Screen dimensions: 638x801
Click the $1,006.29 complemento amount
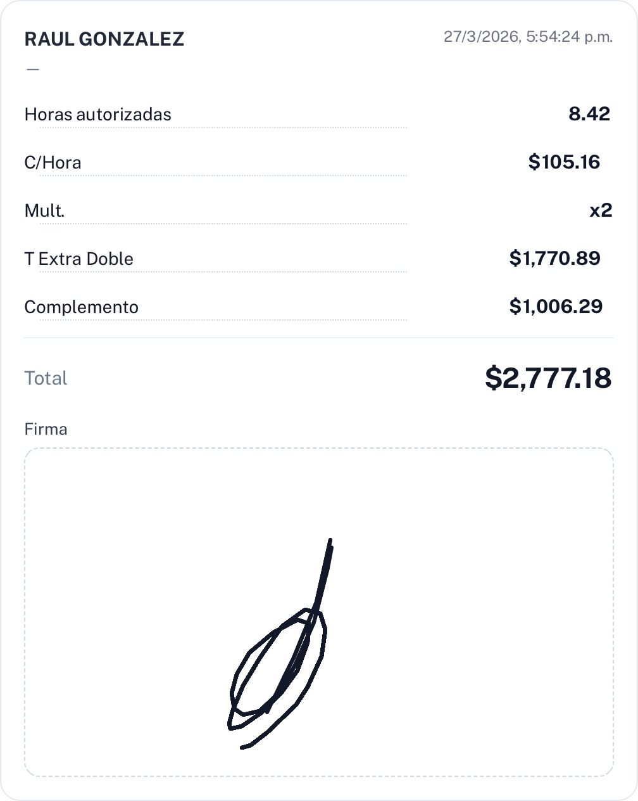[556, 307]
